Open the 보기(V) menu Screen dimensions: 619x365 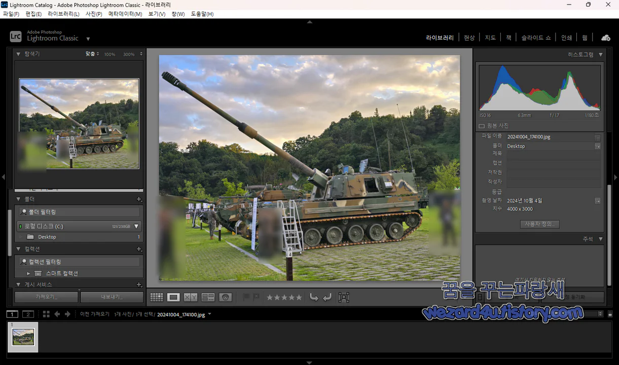point(157,14)
